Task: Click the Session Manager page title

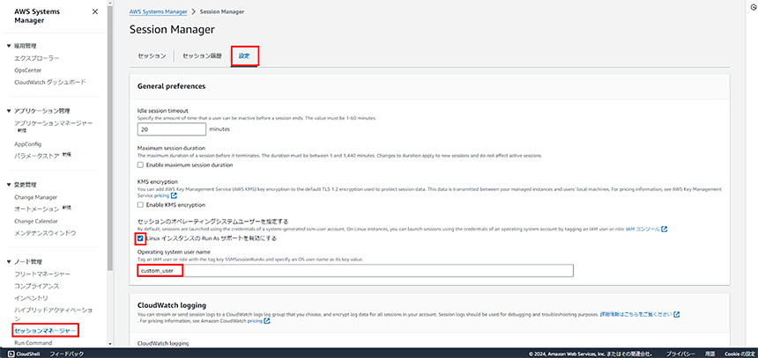Action: [172, 29]
